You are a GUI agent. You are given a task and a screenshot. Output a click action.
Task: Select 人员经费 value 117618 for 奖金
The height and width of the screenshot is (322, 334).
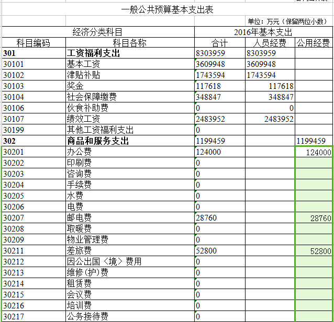270,86
